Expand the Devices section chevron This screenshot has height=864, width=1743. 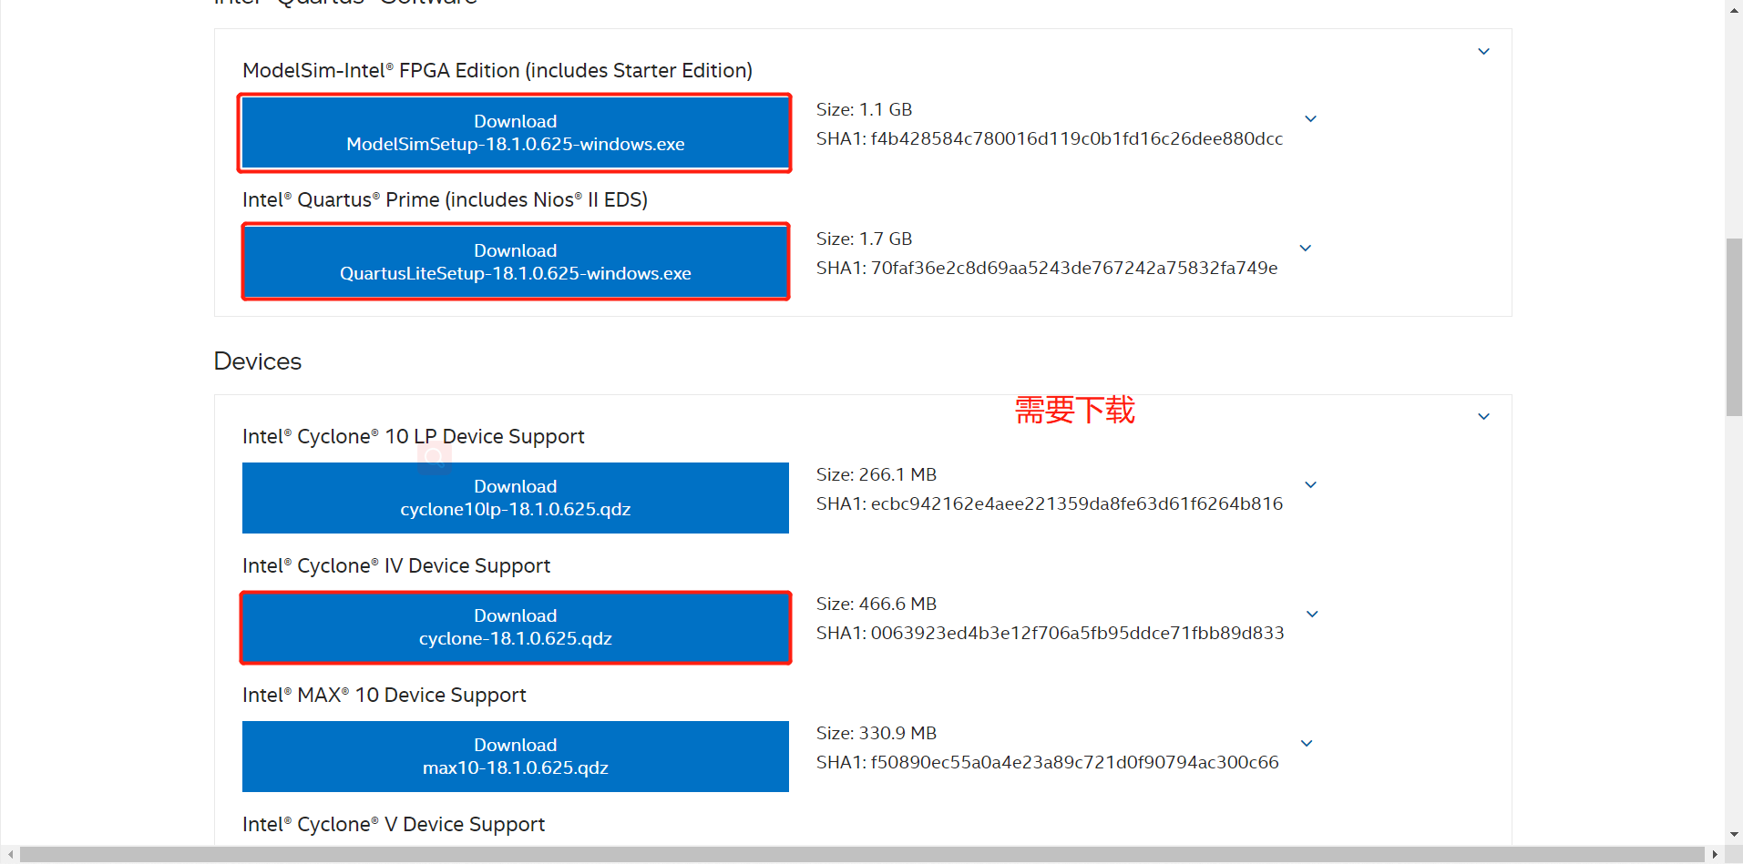pos(1482,416)
